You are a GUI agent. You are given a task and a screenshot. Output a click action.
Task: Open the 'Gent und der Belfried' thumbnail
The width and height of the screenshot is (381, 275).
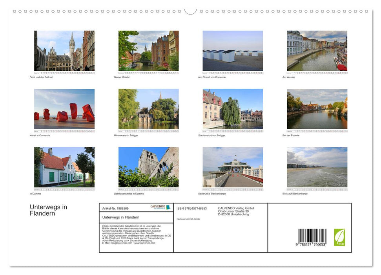(x=64, y=50)
